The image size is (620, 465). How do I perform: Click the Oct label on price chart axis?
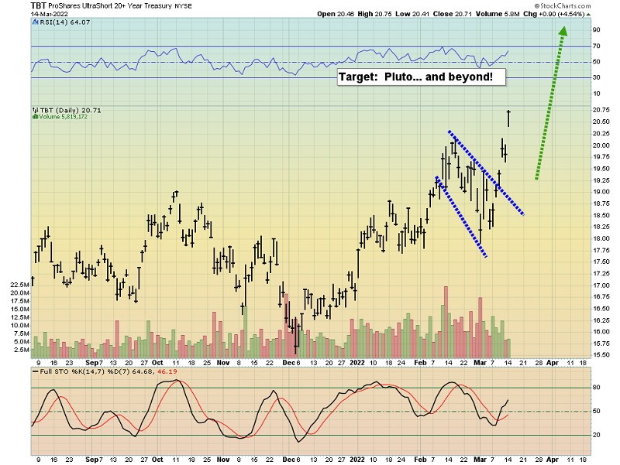pyautogui.click(x=157, y=363)
